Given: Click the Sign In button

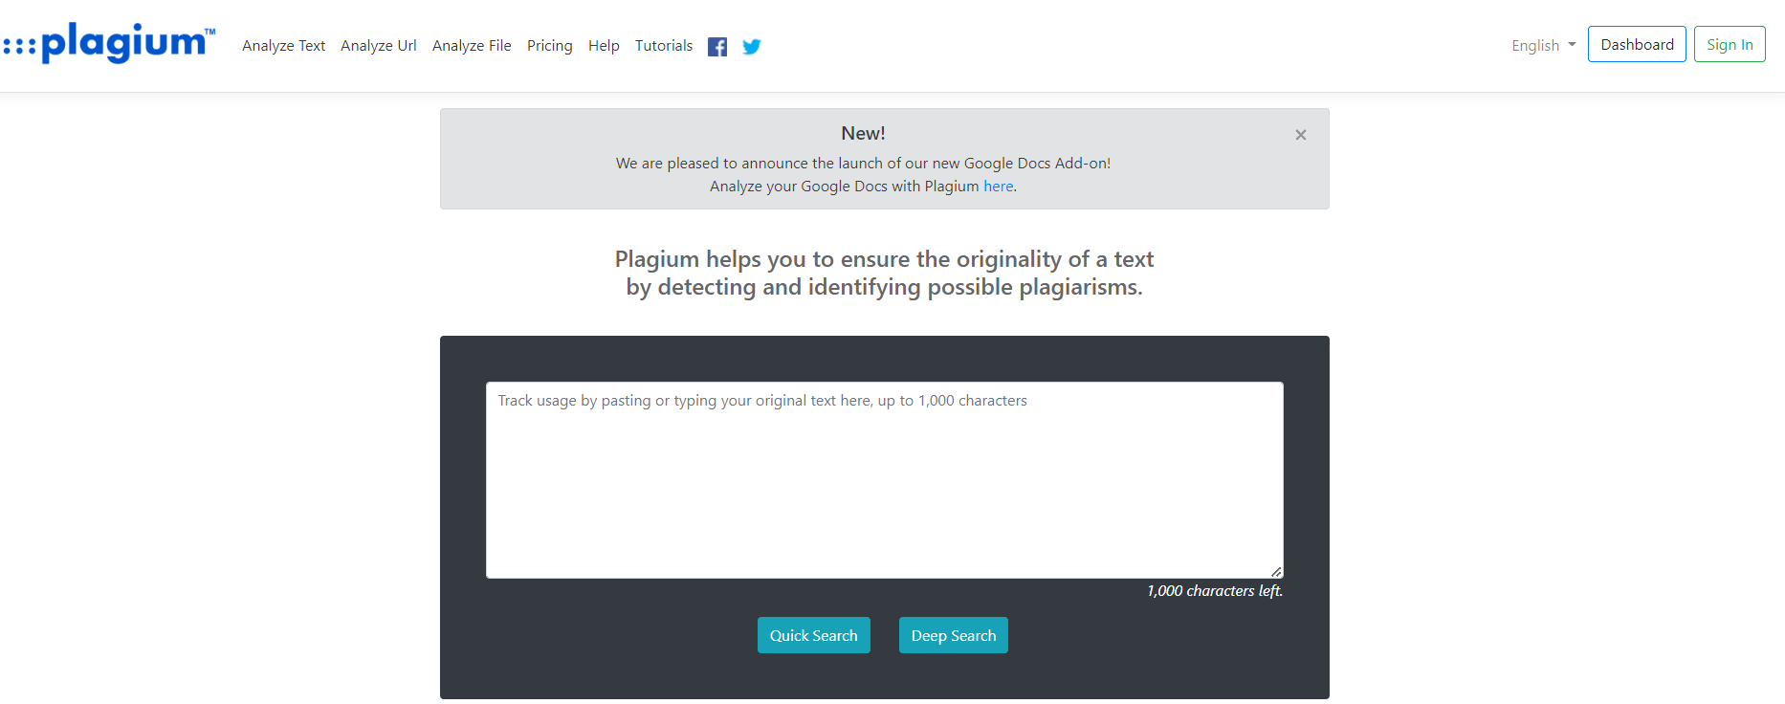Looking at the screenshot, I should [1730, 44].
